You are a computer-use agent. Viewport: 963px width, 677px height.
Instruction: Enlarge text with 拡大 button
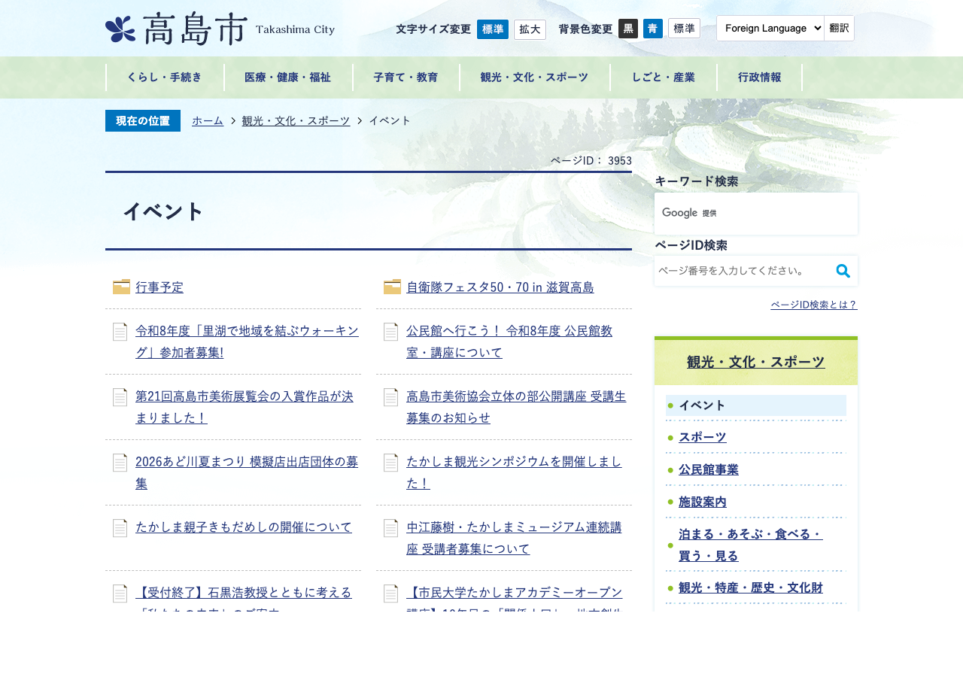(x=530, y=29)
